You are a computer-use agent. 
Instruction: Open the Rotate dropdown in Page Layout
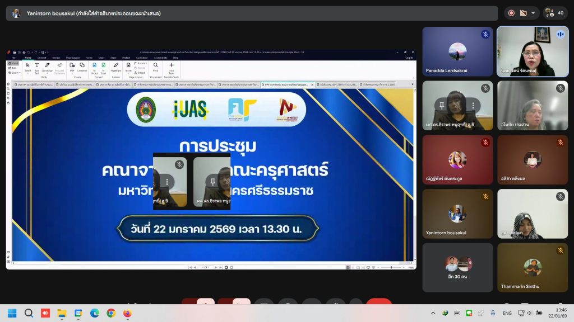point(141,63)
